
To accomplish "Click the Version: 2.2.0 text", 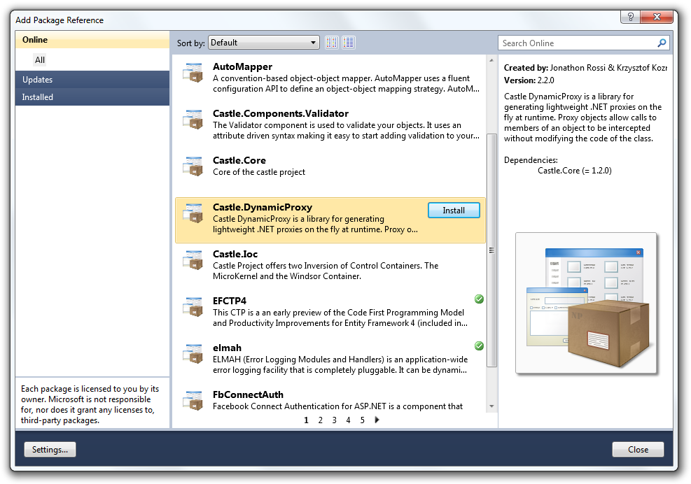I will click(x=529, y=80).
